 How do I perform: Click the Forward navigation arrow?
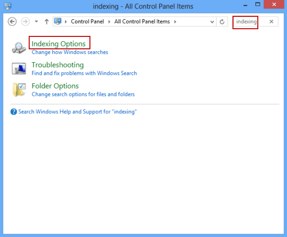25,22
